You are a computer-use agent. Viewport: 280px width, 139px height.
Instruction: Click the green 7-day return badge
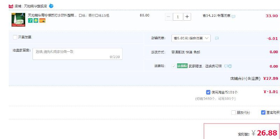30,21
